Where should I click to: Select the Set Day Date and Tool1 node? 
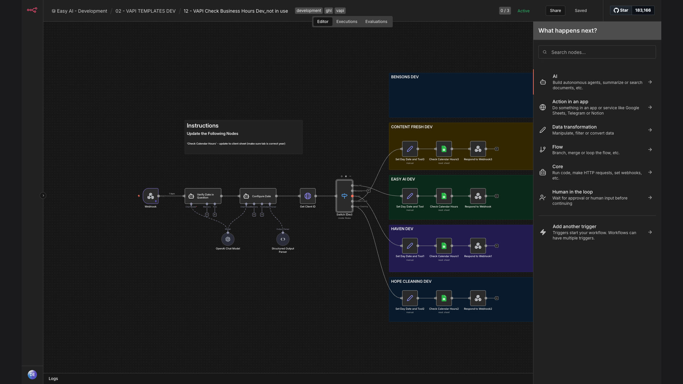click(410, 246)
